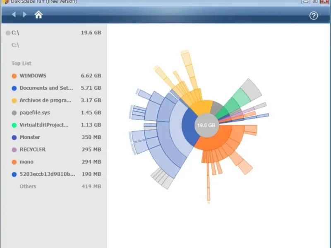Open help via question mark icon
Image resolution: width=331 pixels, height=248 pixels.
314,16
